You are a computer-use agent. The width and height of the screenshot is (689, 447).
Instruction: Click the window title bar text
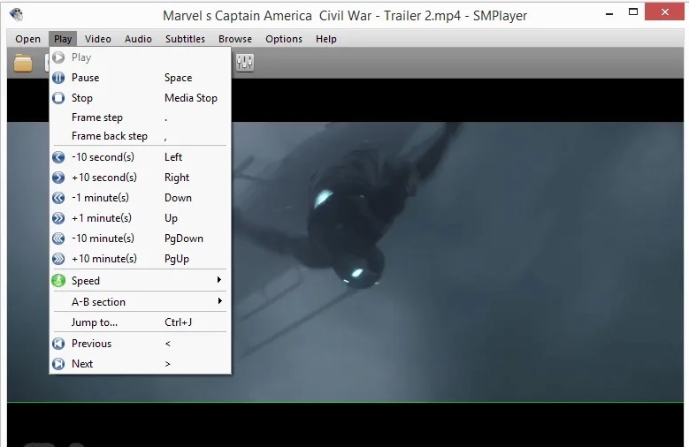tap(345, 16)
